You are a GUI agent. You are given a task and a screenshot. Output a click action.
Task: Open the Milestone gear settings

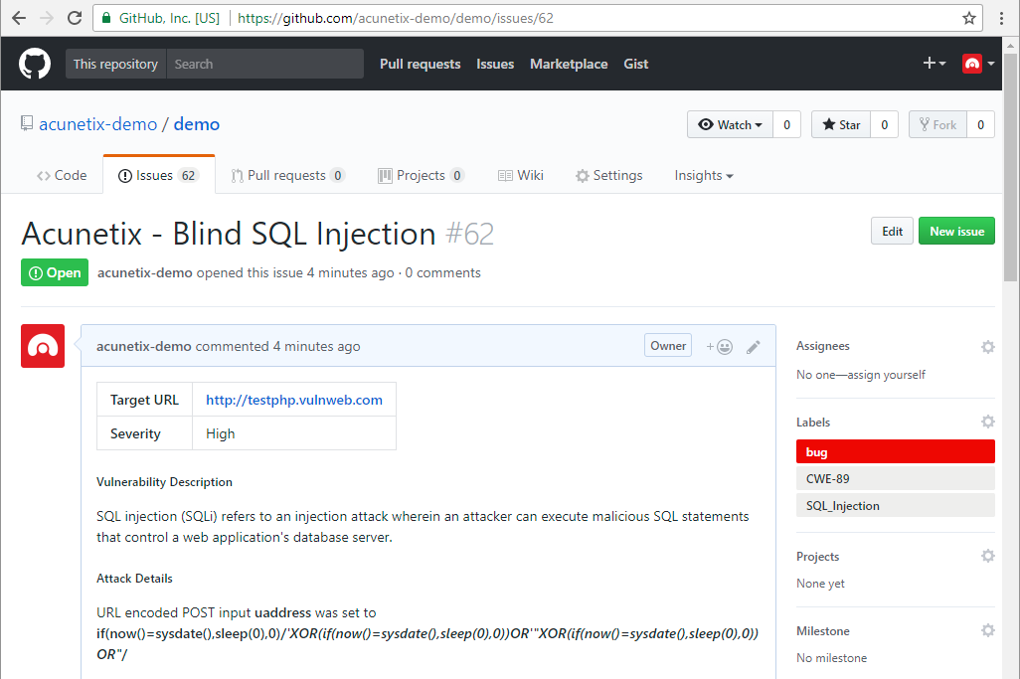[988, 630]
